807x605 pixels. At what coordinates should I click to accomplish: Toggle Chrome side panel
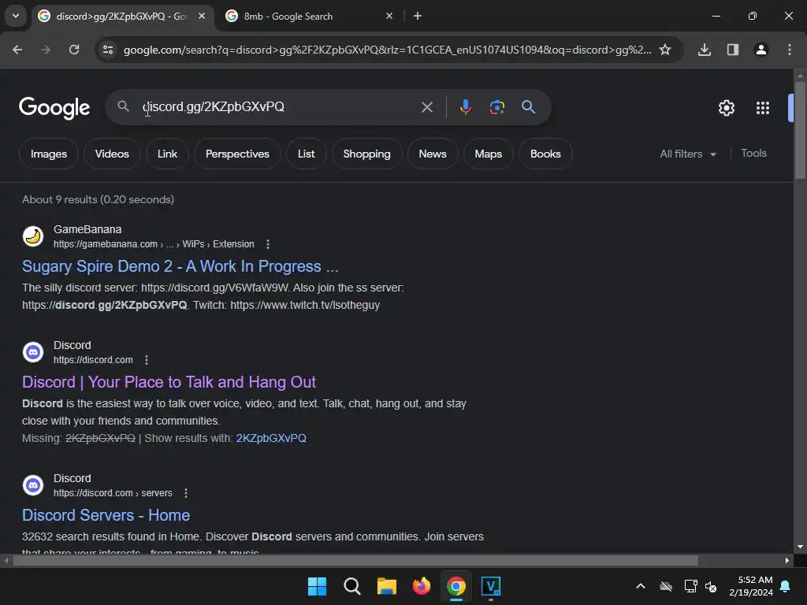click(733, 50)
